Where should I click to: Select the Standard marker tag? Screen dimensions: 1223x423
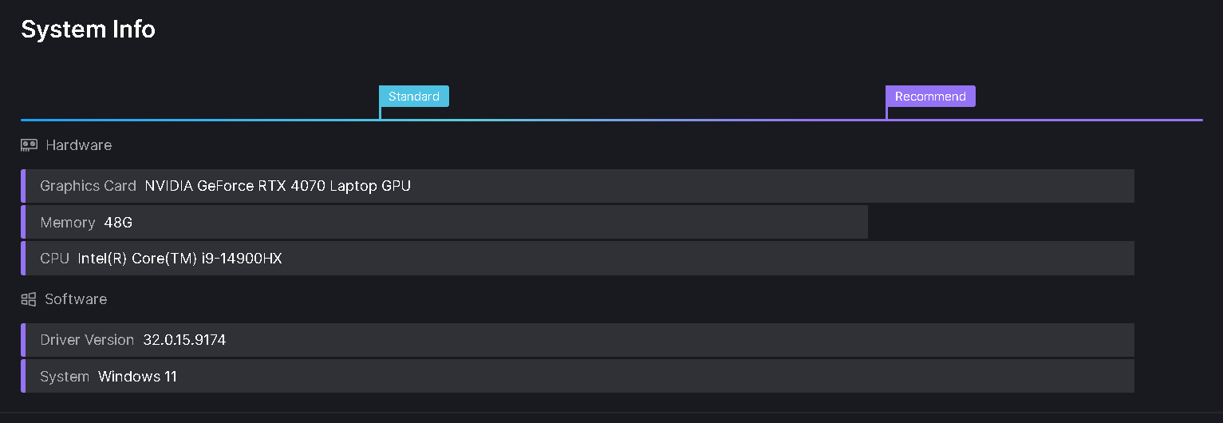pyautogui.click(x=413, y=97)
